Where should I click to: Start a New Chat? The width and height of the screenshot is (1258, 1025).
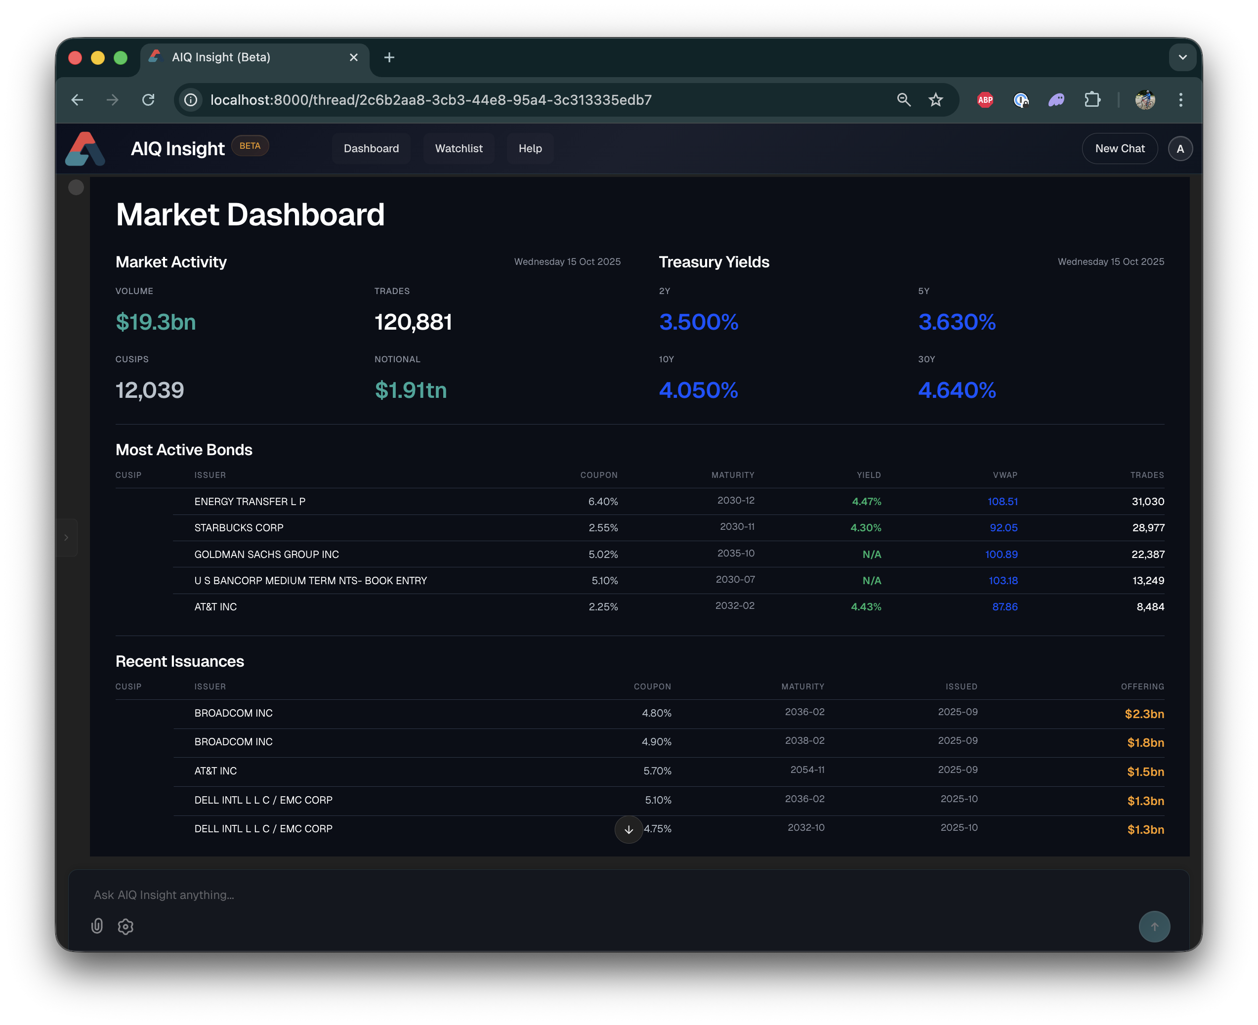(1119, 148)
